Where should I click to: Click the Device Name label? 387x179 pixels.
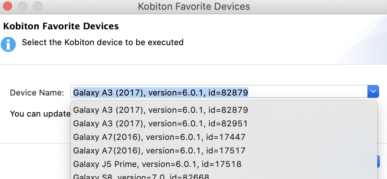37,93
